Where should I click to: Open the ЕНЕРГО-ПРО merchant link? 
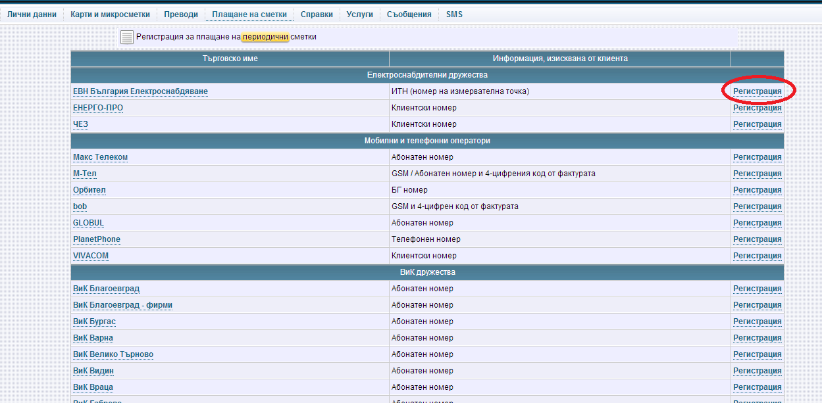click(x=98, y=108)
